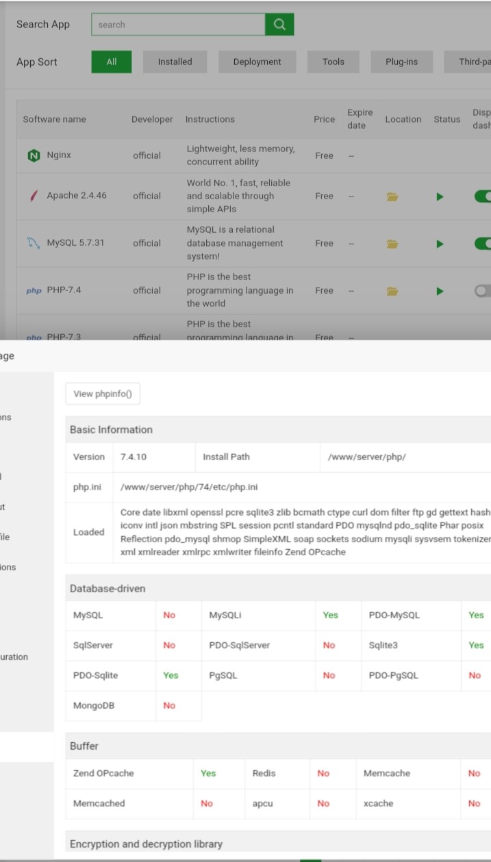Focus the Search App input field
491x862 pixels.
click(178, 25)
